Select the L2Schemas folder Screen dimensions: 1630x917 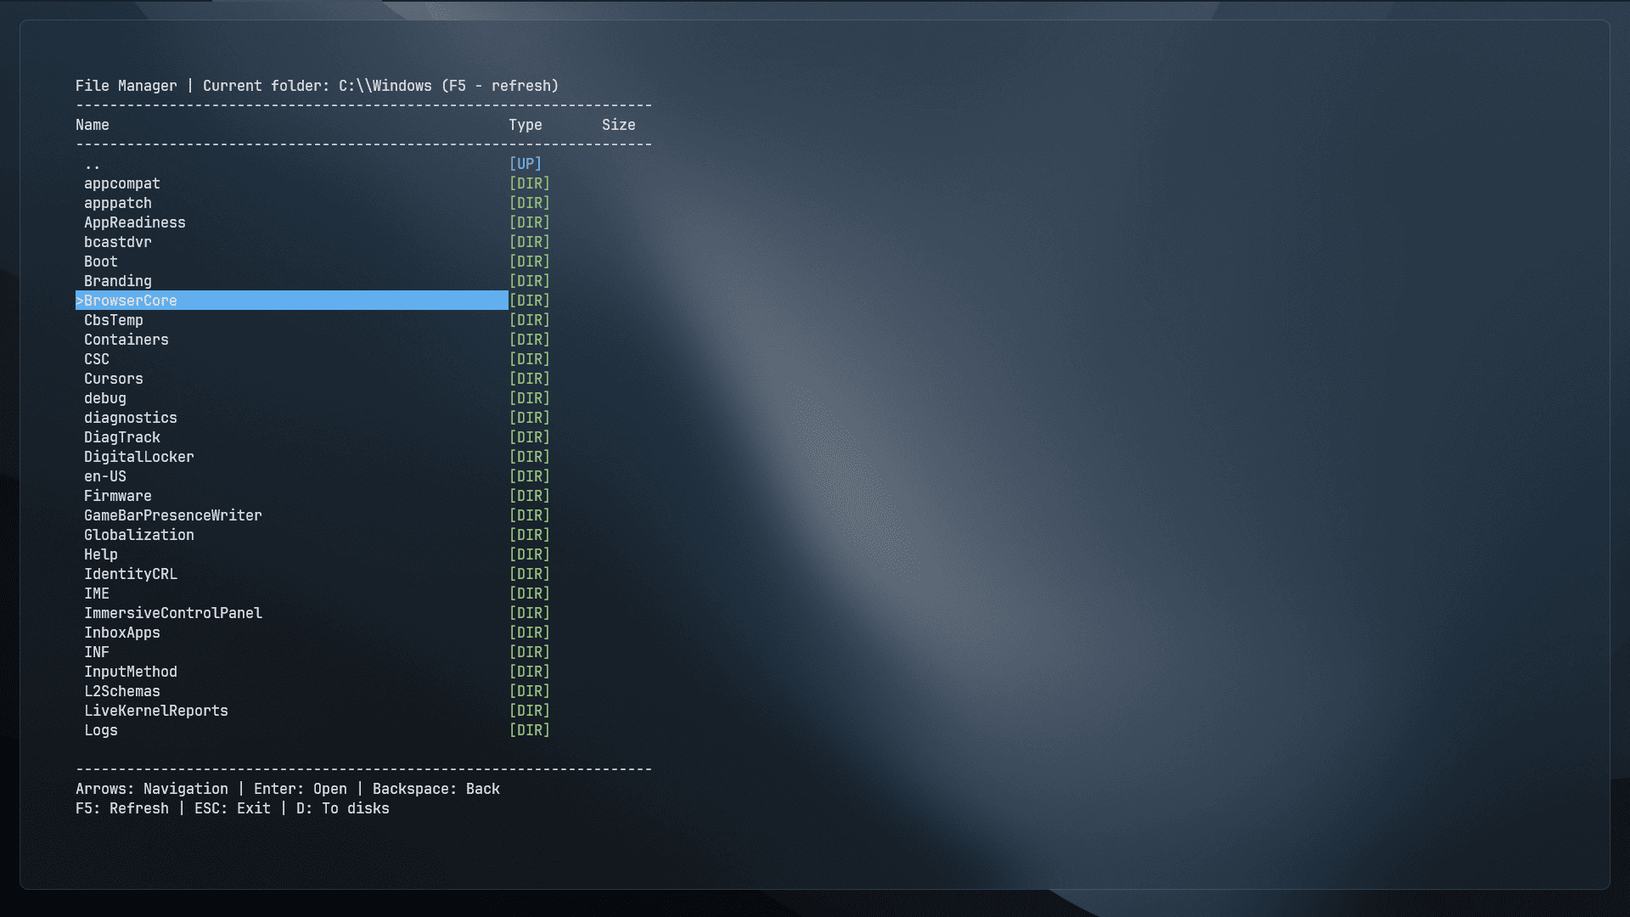tap(122, 691)
